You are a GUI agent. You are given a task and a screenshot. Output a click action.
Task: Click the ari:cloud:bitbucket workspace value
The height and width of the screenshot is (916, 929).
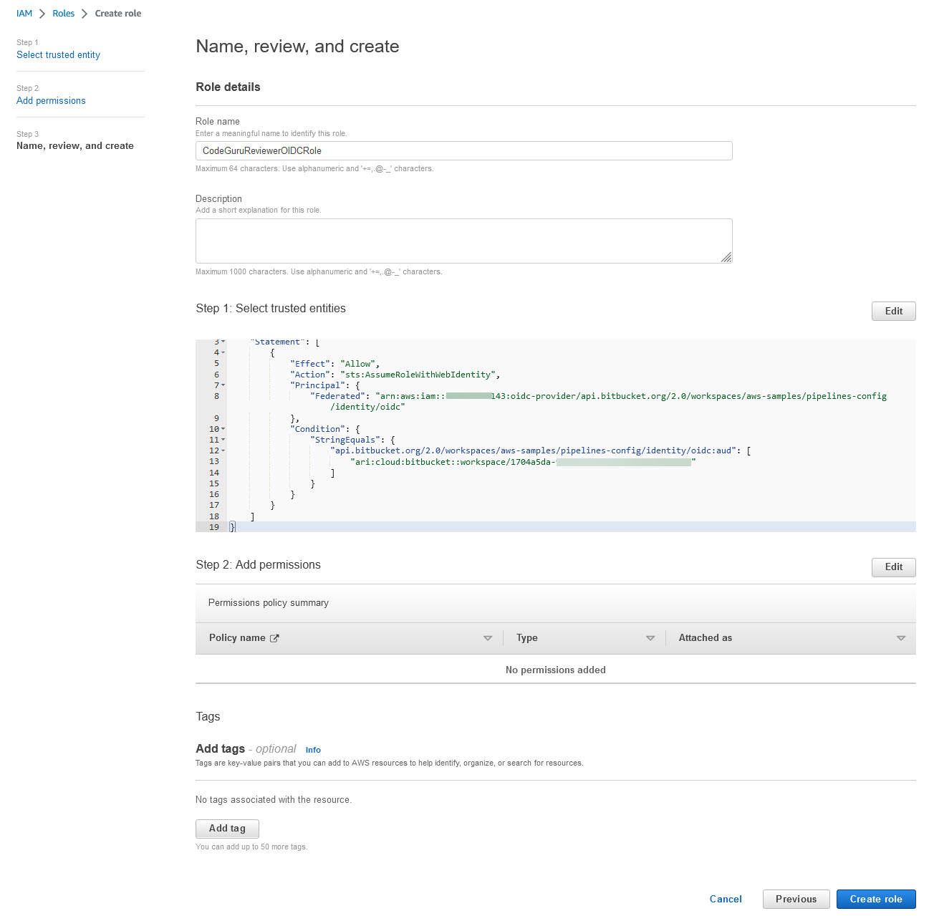(x=523, y=462)
